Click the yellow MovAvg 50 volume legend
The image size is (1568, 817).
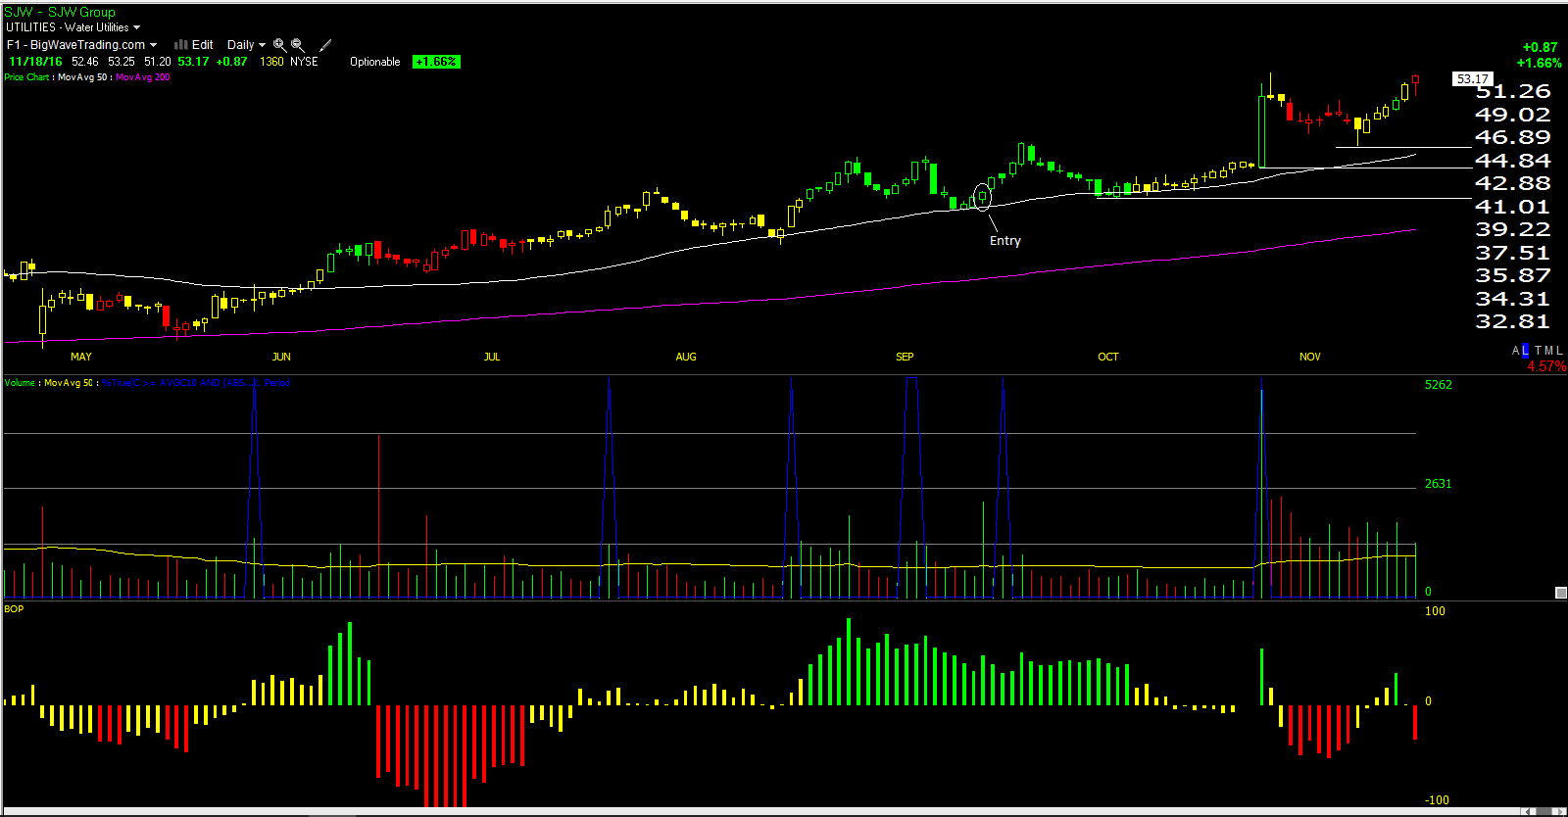click(x=69, y=383)
